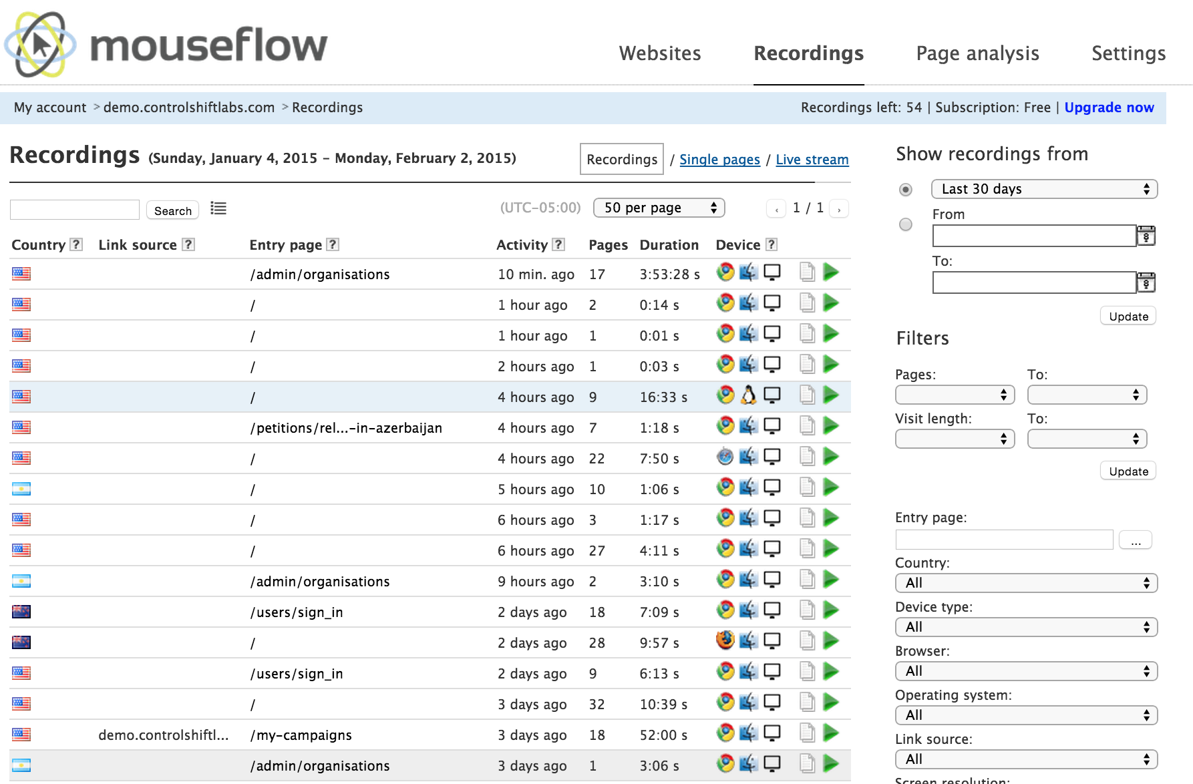Select the Last 30 days radio button

click(x=906, y=190)
